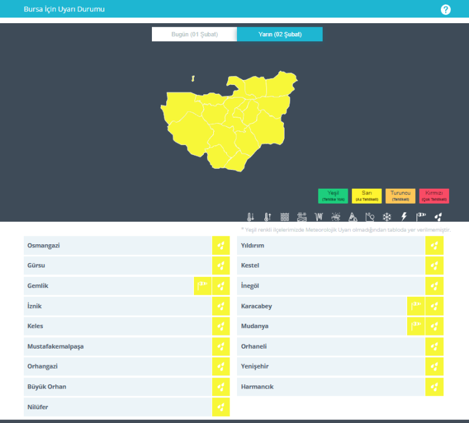The width and height of the screenshot is (469, 423).
Task: Click the fog warning icon
Action: 285,217
